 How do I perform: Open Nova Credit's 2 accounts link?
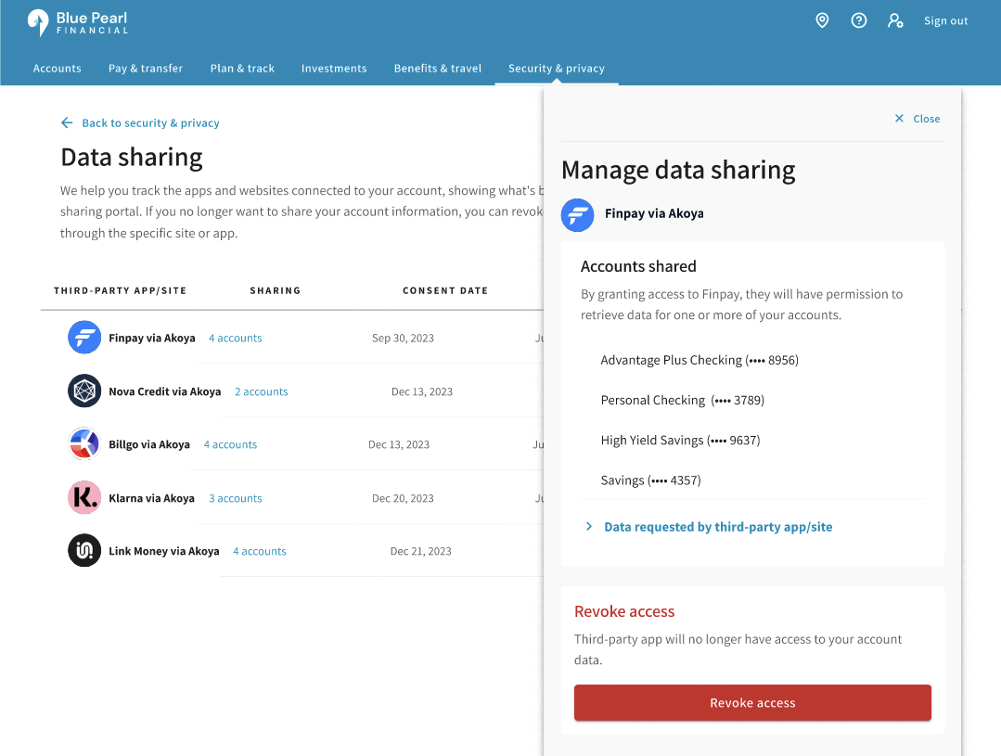click(x=261, y=391)
